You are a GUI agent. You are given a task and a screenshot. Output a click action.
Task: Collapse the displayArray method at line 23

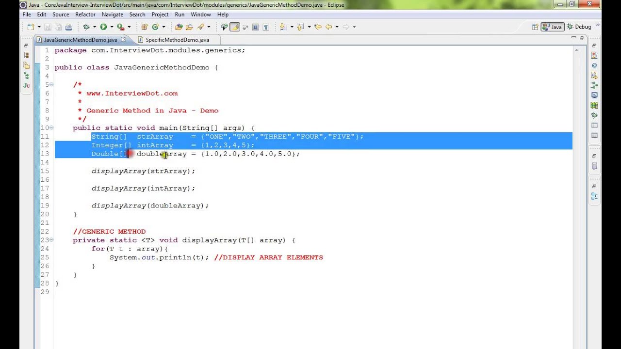pyautogui.click(x=51, y=240)
